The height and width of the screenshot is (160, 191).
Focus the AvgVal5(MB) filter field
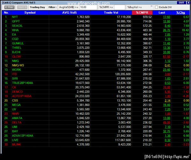click(x=88, y=7)
